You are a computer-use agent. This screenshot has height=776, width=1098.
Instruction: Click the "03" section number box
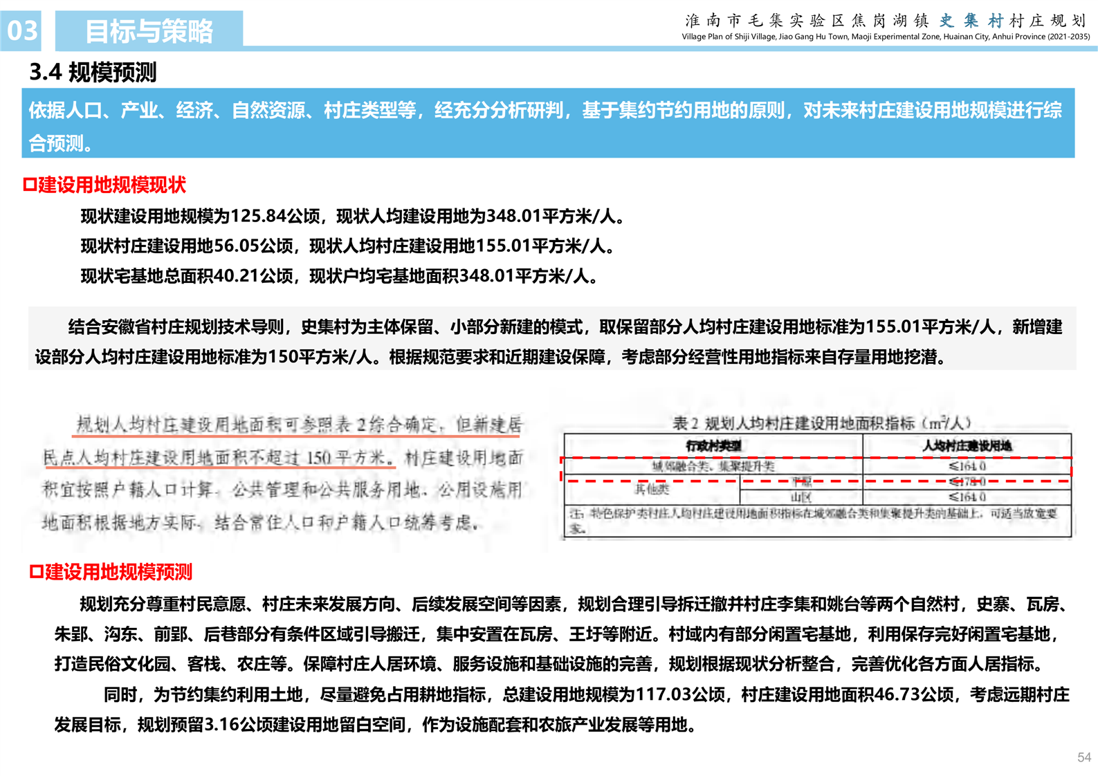[21, 31]
